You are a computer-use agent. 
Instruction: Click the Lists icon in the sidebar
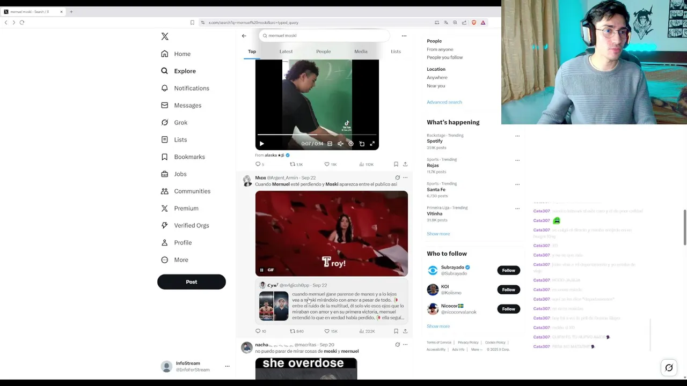point(165,139)
